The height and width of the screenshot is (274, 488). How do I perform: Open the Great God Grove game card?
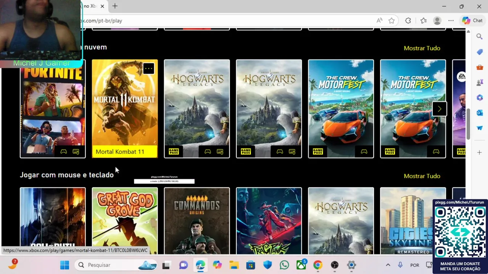[125, 221]
